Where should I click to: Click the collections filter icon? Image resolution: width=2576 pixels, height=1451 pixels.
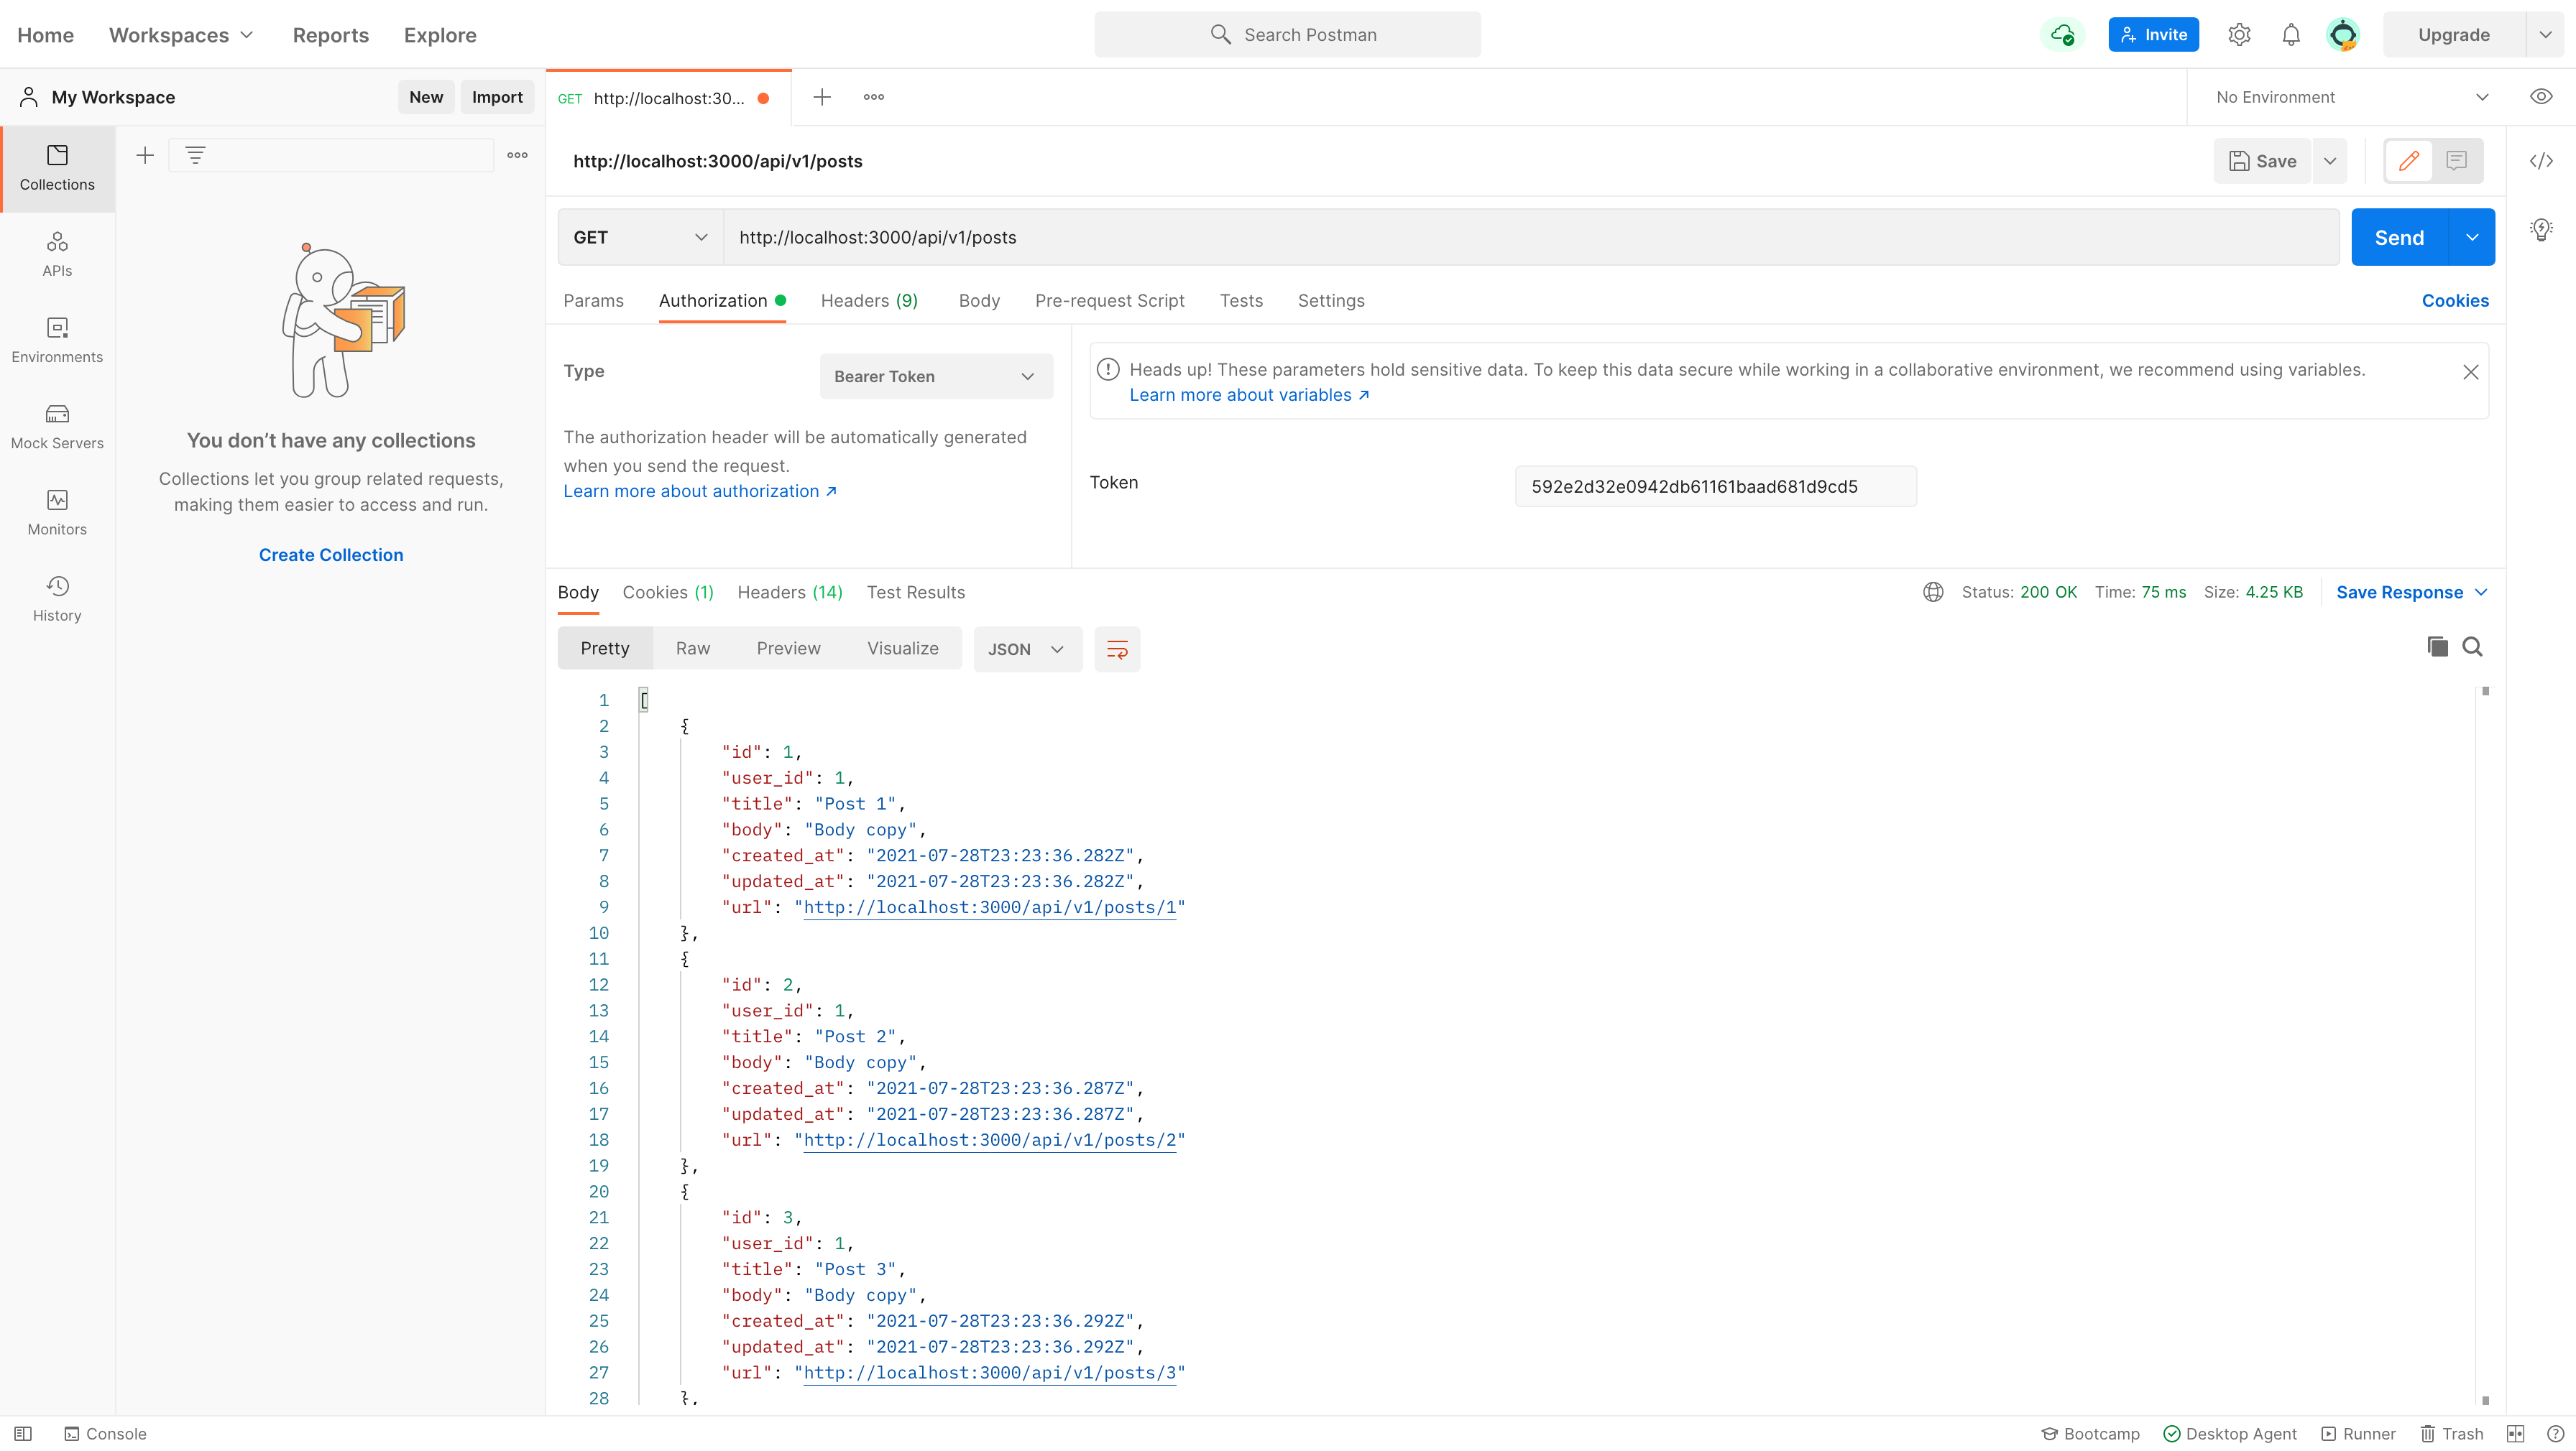195,155
